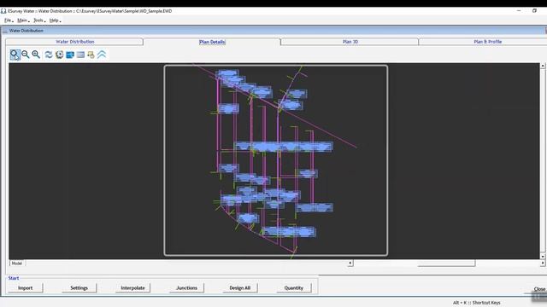
Task: Click the zoom in magnifier icon
Action: 36,55
